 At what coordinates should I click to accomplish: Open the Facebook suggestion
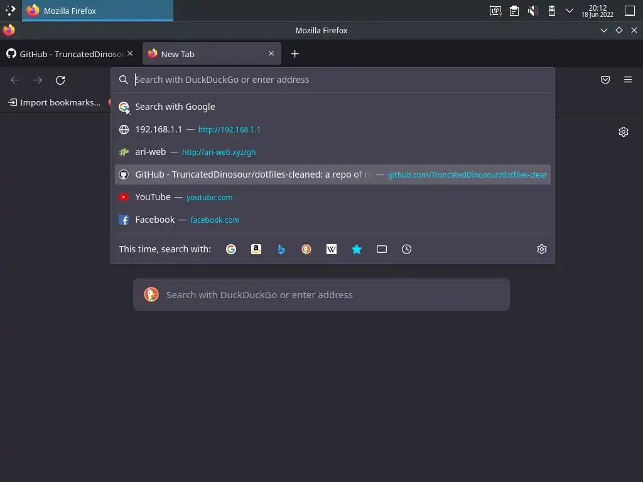(333, 220)
